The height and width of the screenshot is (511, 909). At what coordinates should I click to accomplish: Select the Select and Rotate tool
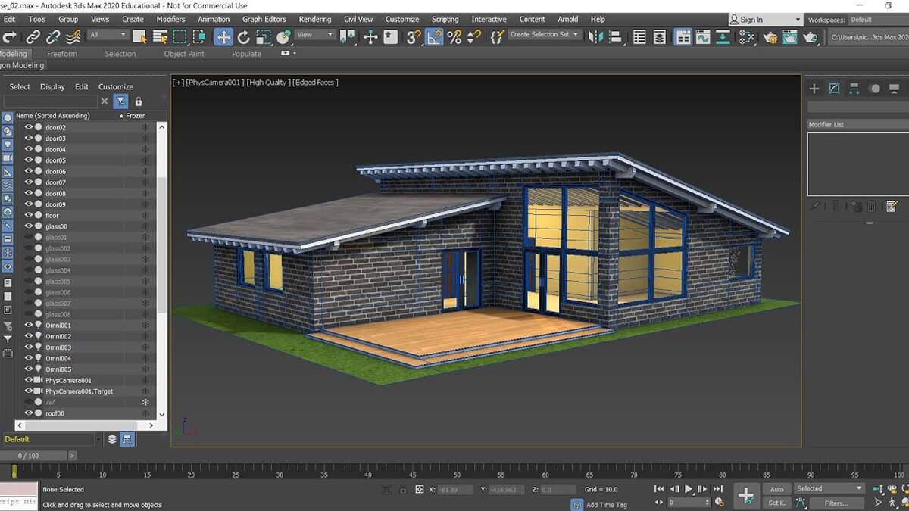click(x=244, y=36)
